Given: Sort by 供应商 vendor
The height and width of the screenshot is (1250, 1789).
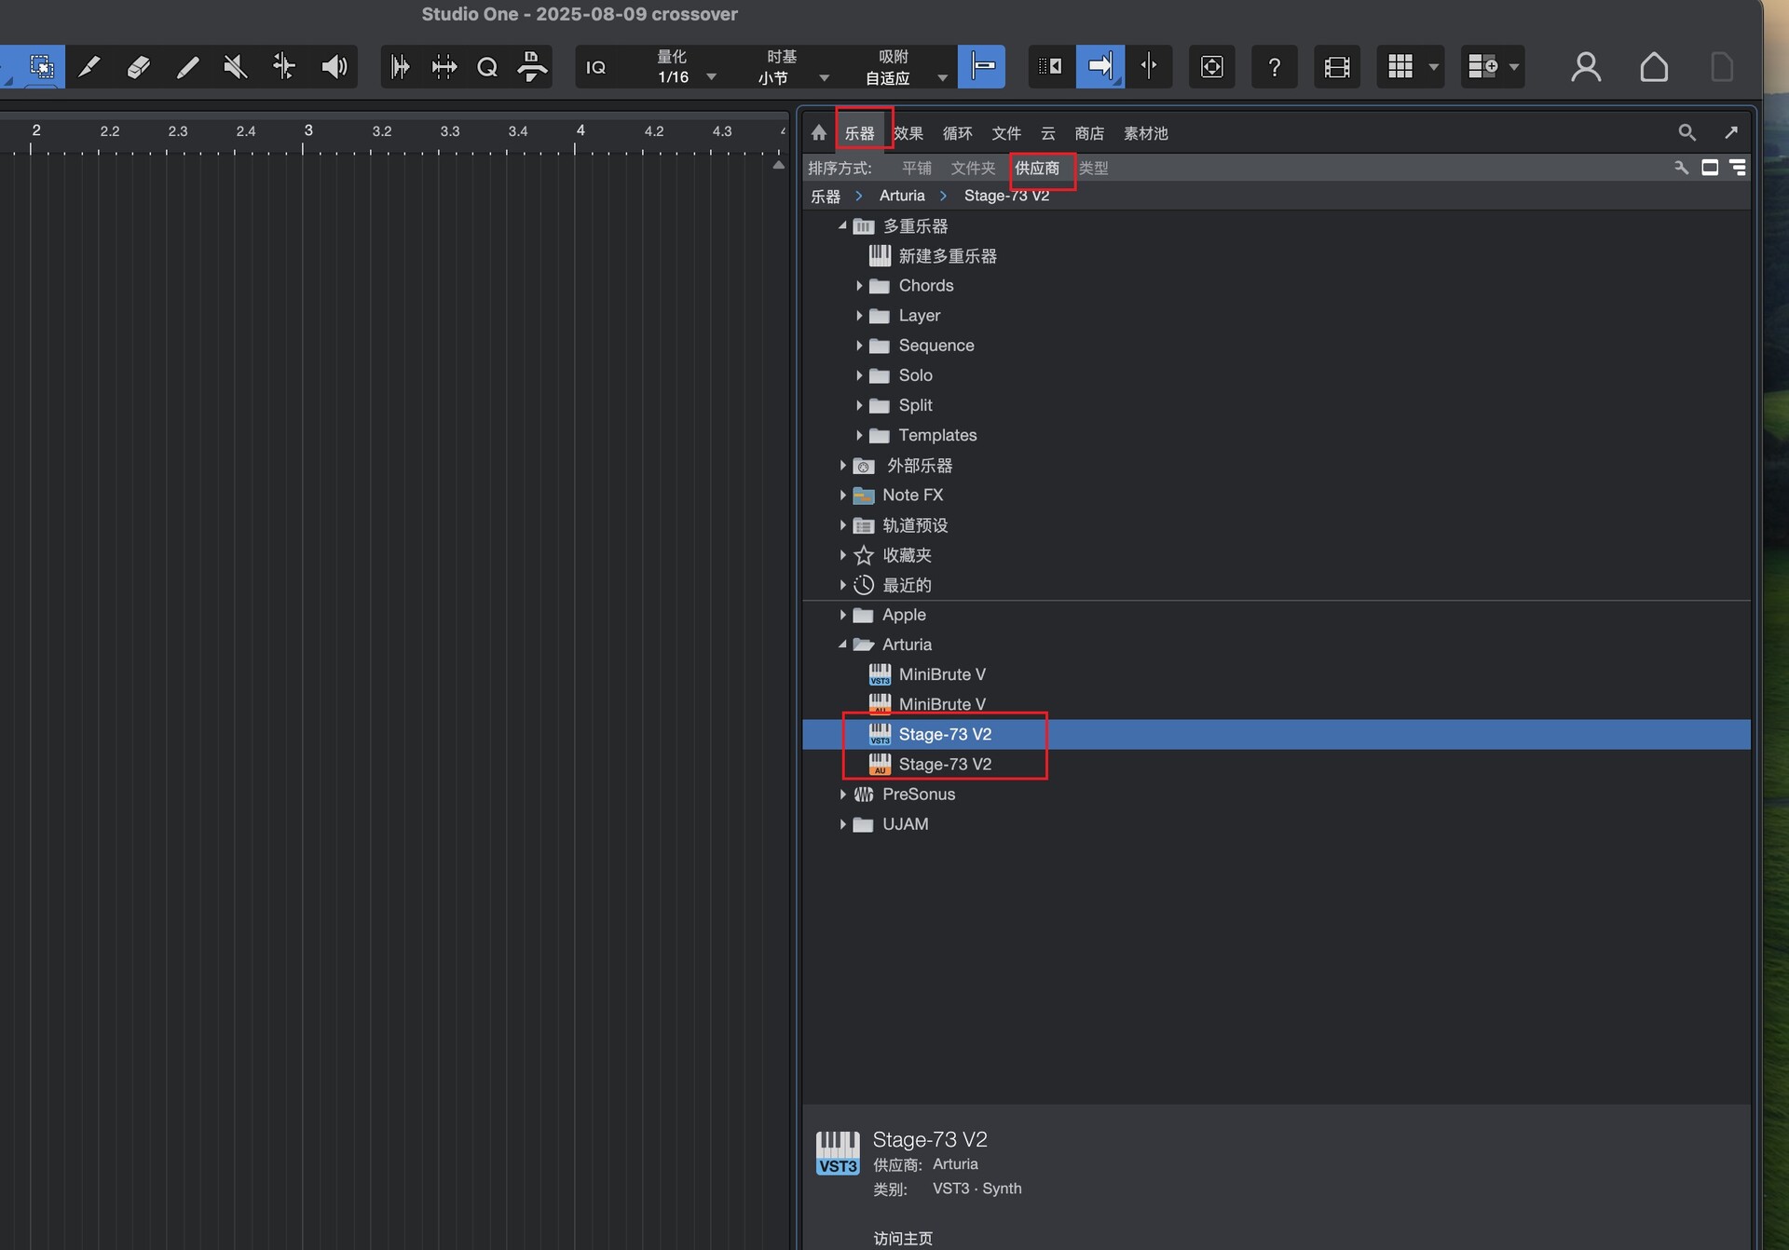Looking at the screenshot, I should 1037,168.
